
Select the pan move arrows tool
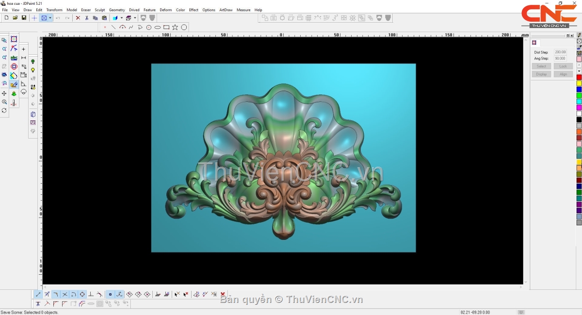(4, 93)
